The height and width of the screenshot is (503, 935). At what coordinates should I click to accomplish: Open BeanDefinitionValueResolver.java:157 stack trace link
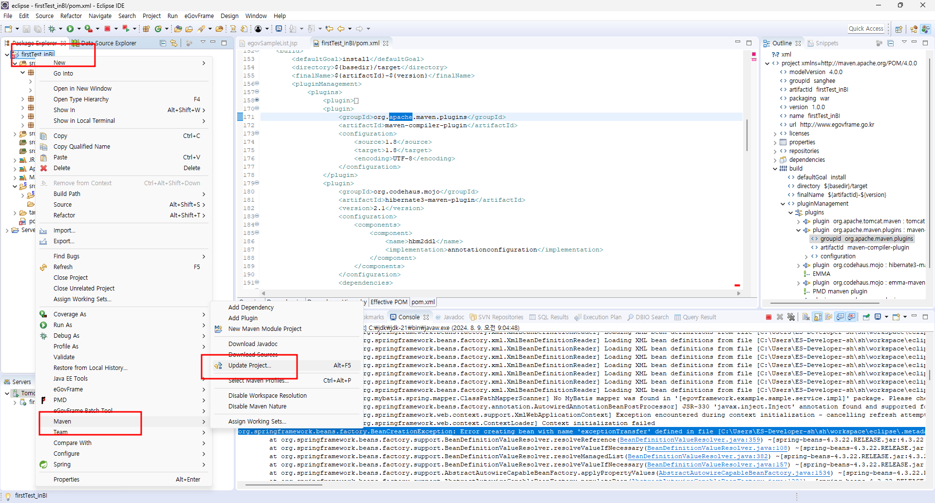(x=717, y=464)
